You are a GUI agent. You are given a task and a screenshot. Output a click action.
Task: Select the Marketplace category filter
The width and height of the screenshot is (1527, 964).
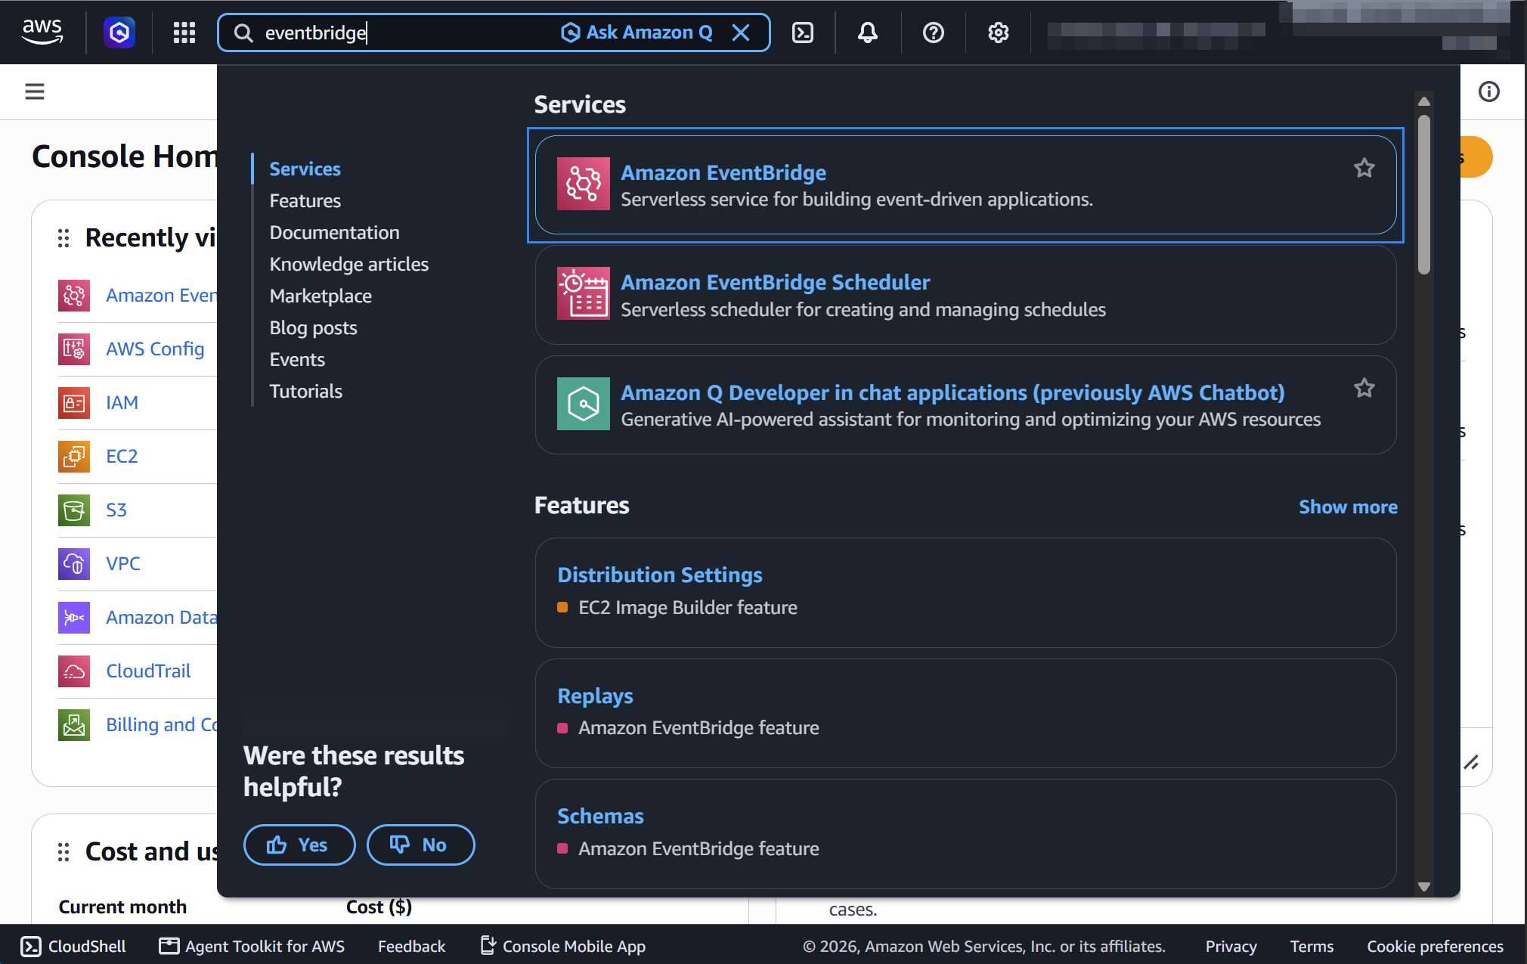coord(321,296)
